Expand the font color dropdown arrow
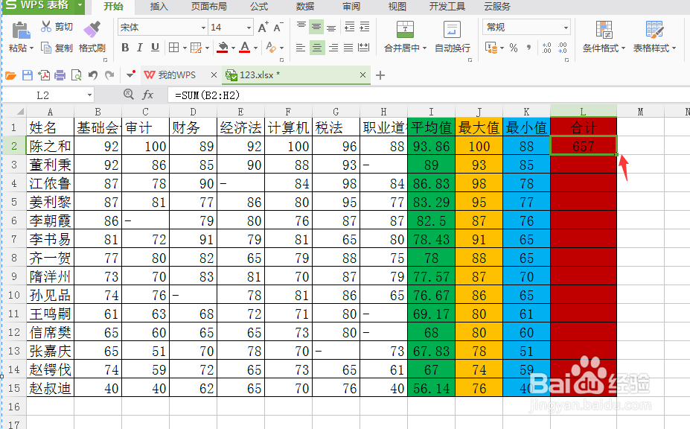This screenshot has width=690, height=429. pos(255,48)
